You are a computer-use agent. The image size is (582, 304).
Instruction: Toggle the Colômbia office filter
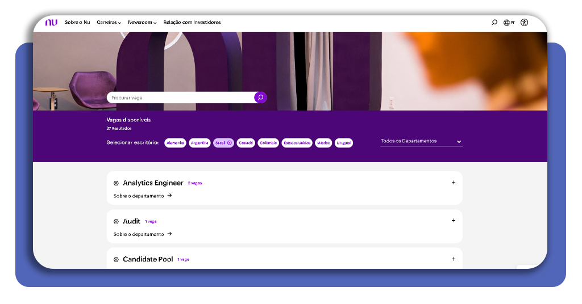coord(268,143)
